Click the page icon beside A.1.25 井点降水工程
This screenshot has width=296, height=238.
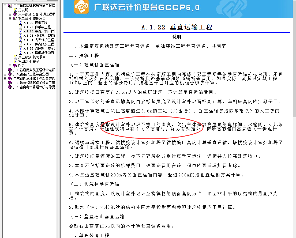click(x=21, y=44)
